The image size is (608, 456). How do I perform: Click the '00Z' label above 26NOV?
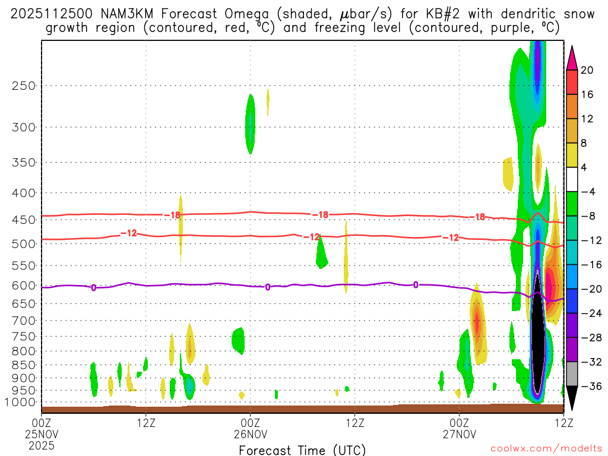(251, 423)
